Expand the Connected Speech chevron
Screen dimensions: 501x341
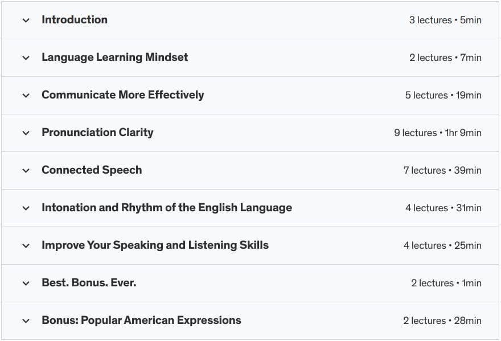26,170
